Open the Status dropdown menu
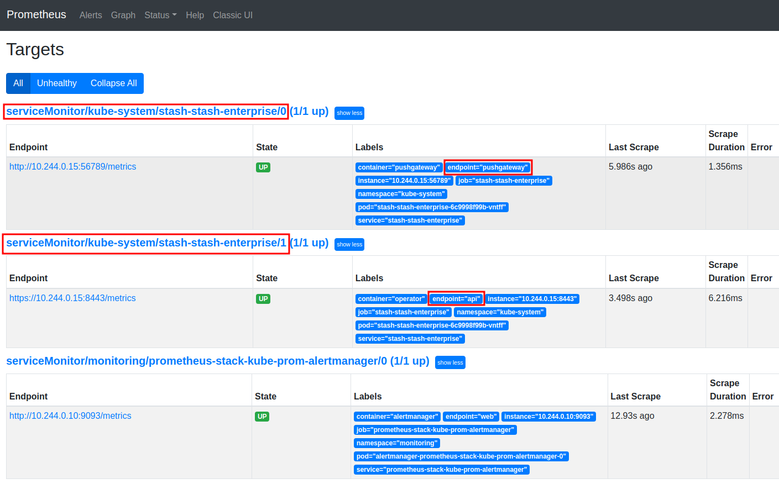This screenshot has width=779, height=484. coord(160,15)
